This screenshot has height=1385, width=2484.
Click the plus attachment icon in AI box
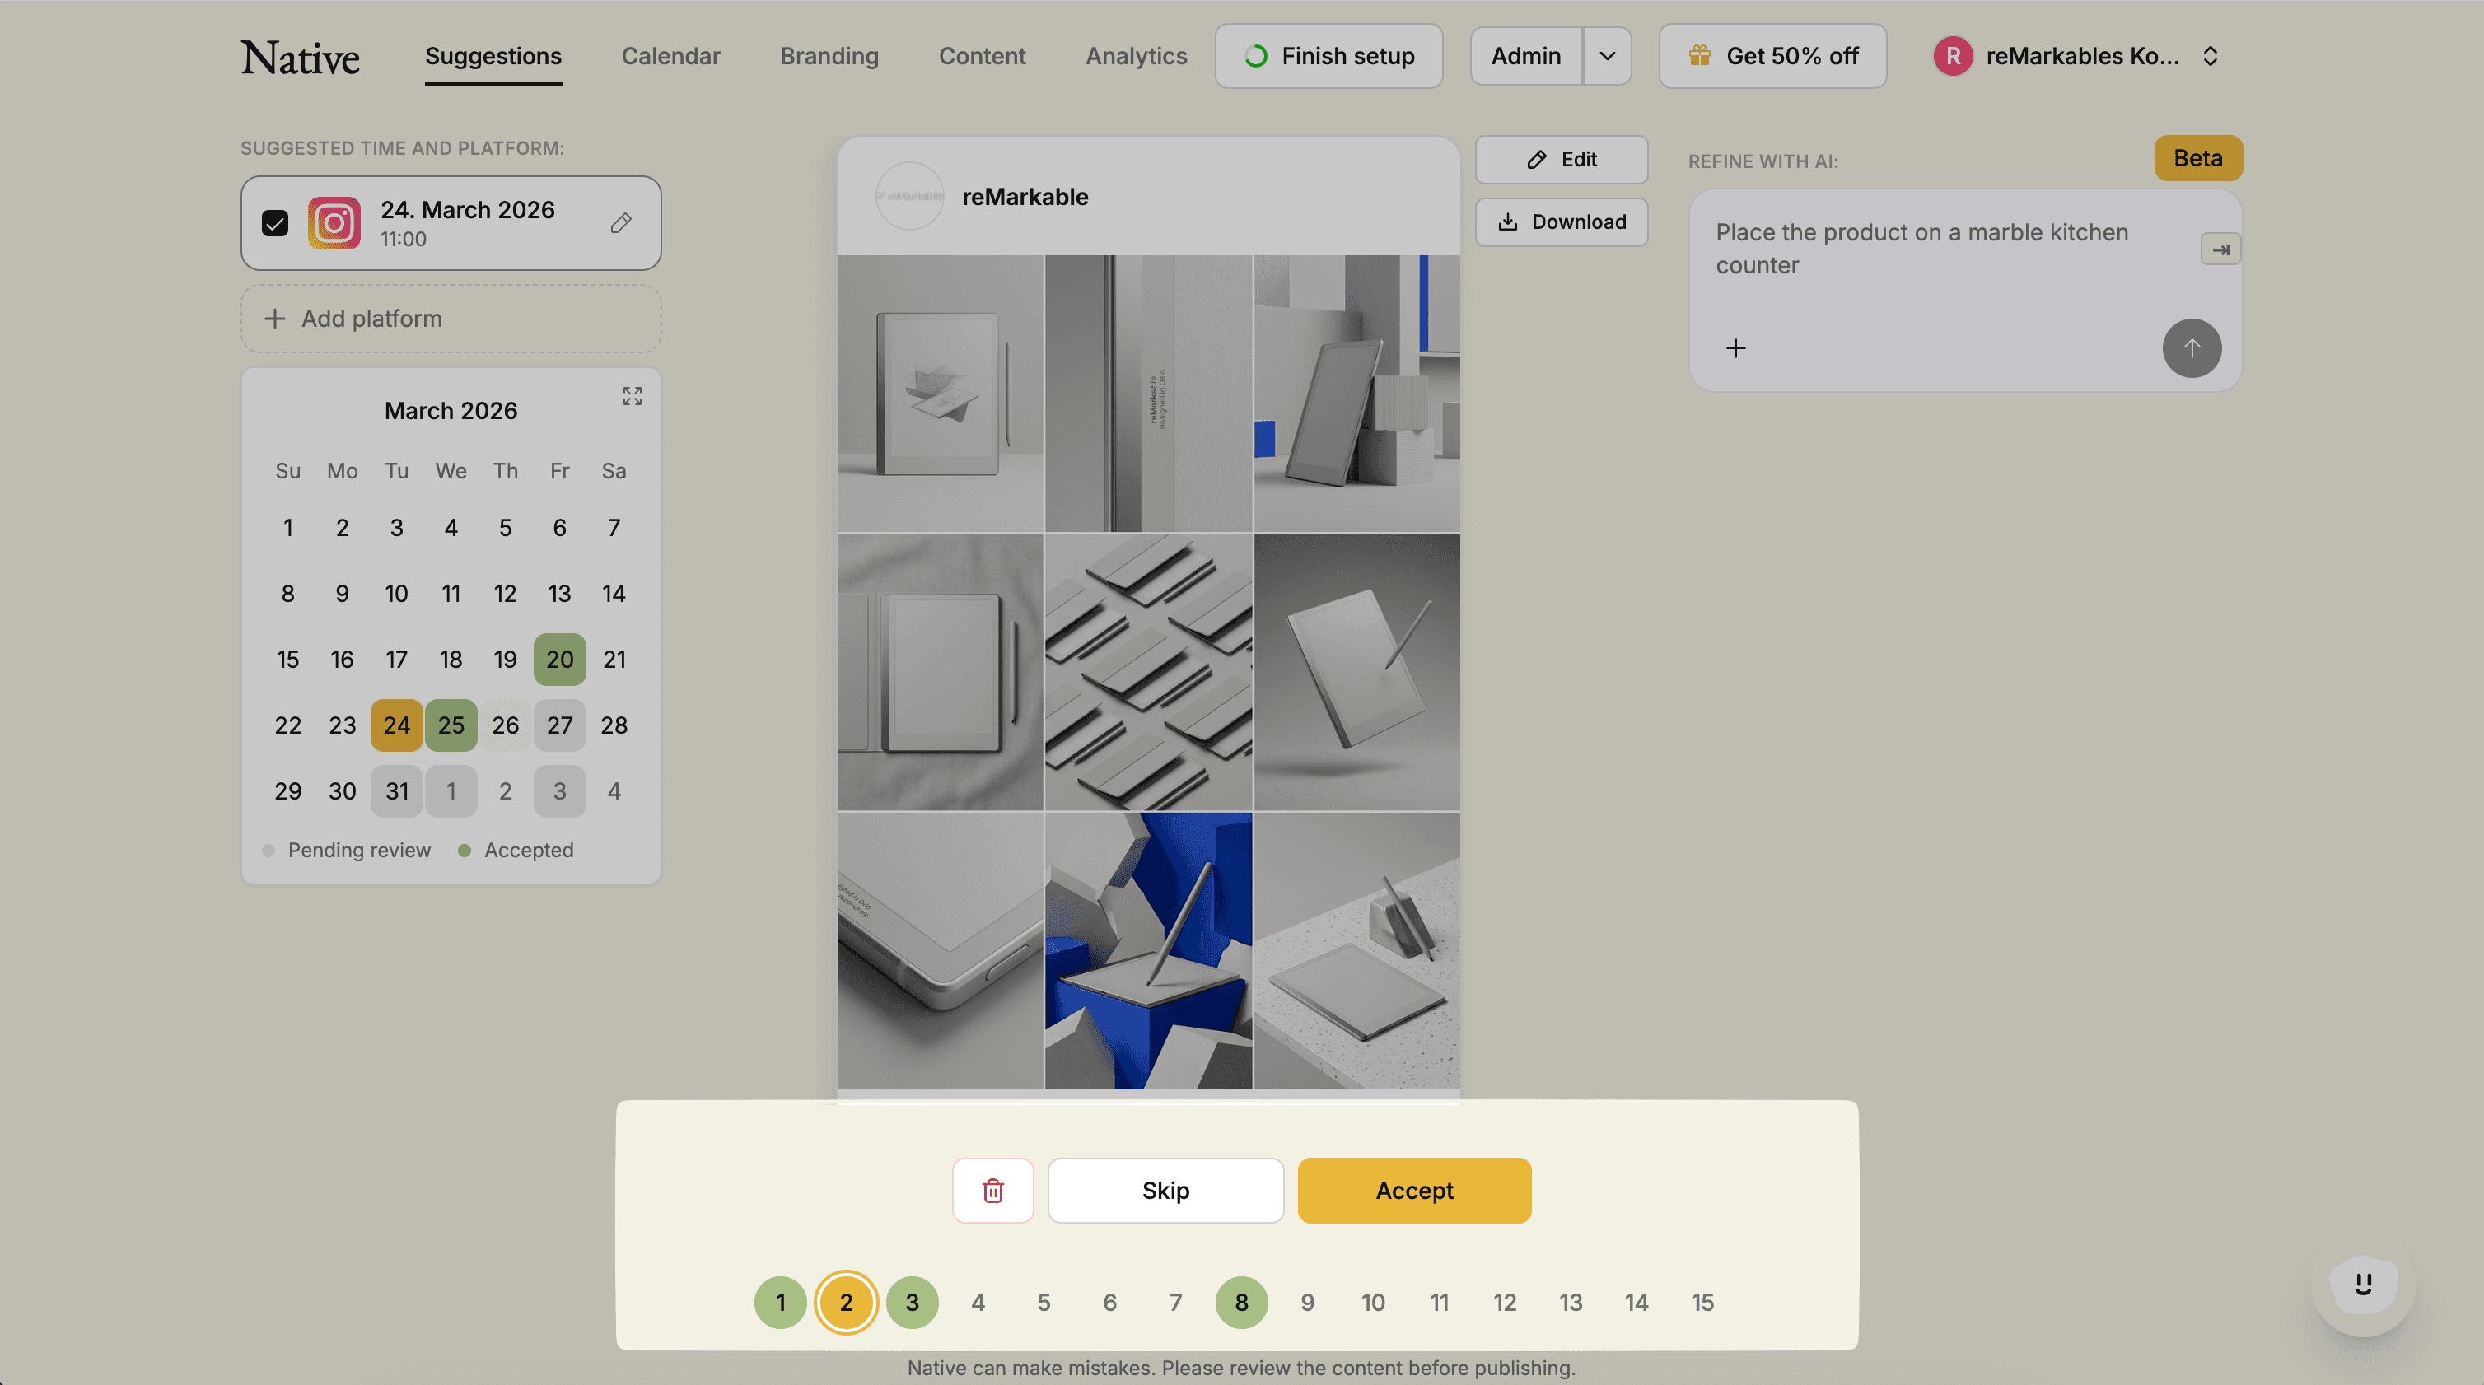[1735, 348]
